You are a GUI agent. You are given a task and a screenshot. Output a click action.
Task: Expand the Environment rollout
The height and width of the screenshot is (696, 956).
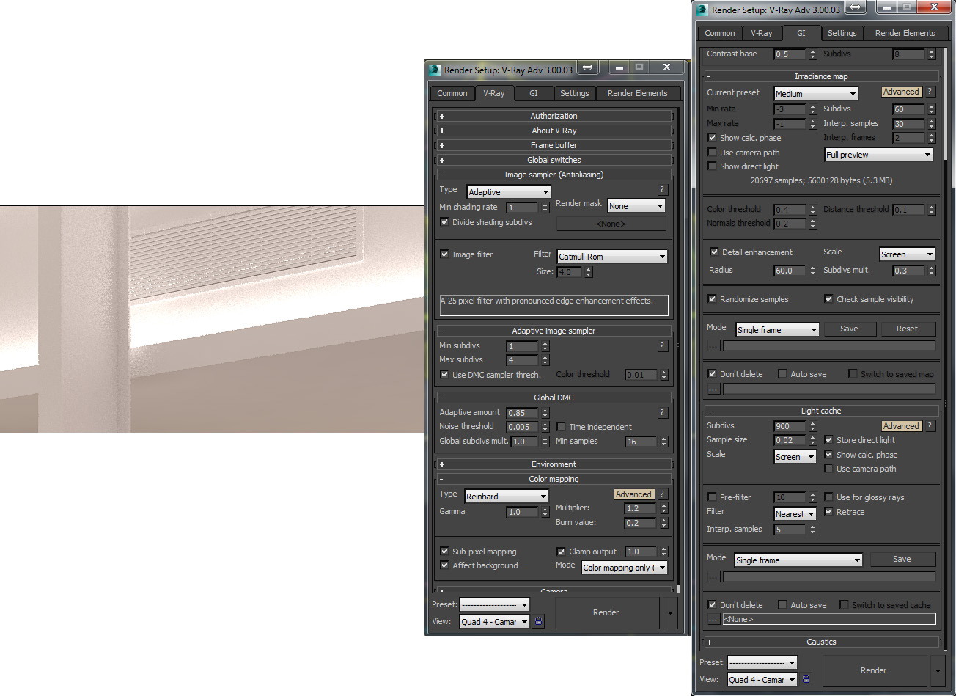554,464
